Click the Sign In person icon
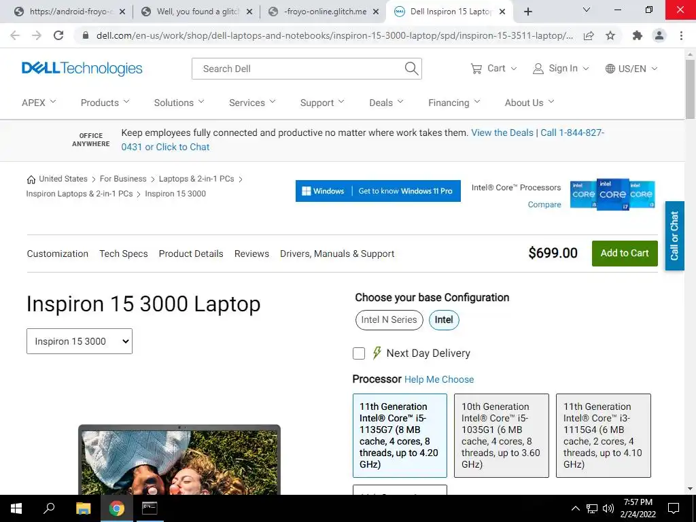 pyautogui.click(x=538, y=69)
